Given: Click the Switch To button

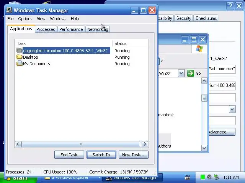Looking at the screenshot, I should tap(101, 155).
